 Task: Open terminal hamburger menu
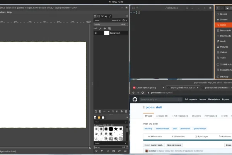pyautogui.click(x=192, y=8)
